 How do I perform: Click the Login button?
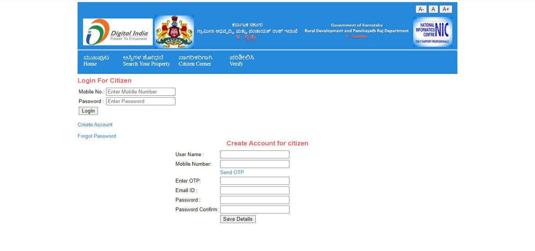point(88,111)
